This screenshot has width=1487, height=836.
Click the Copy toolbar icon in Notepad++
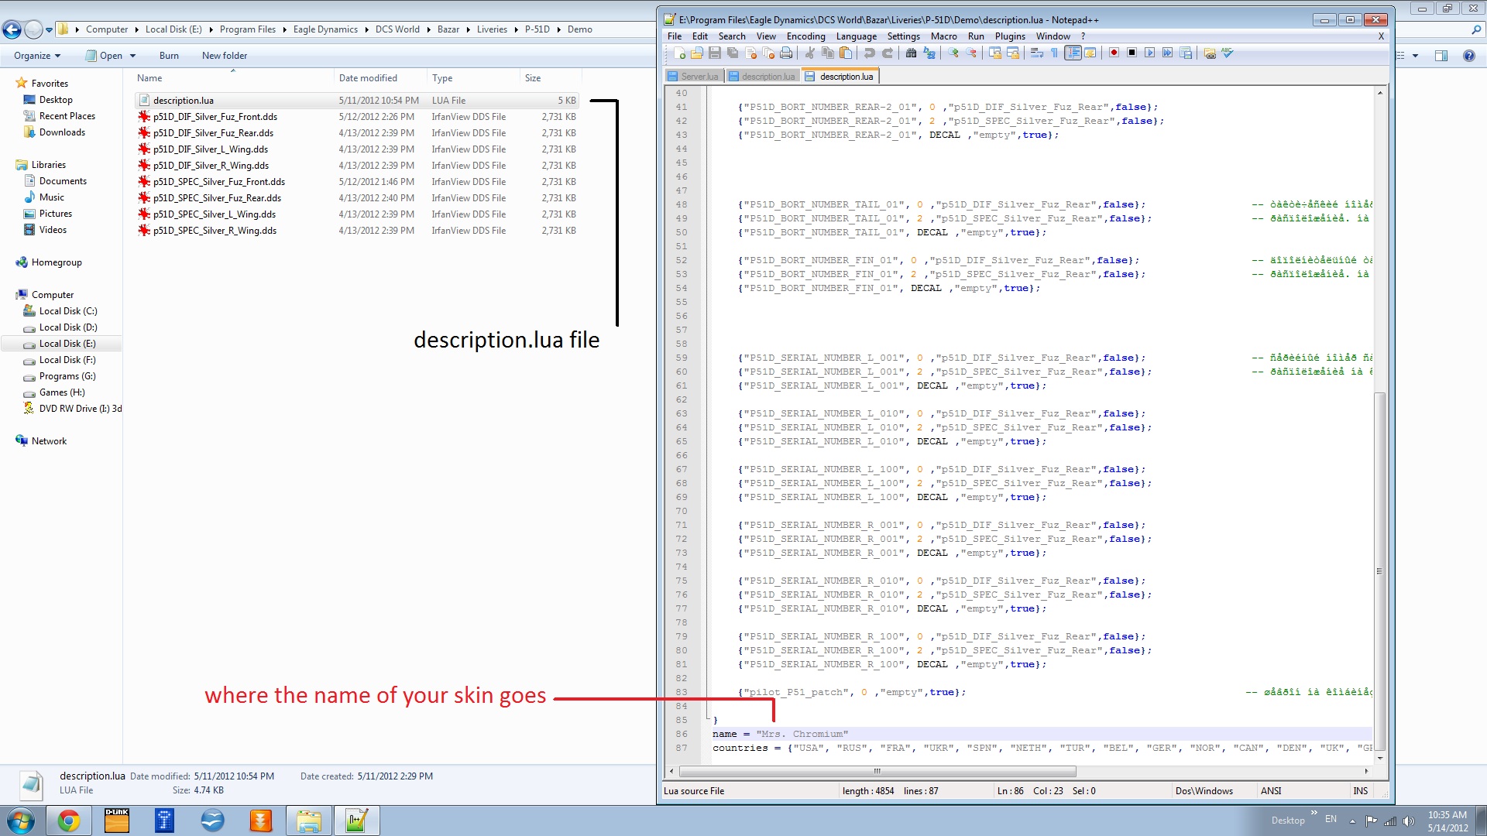(828, 53)
